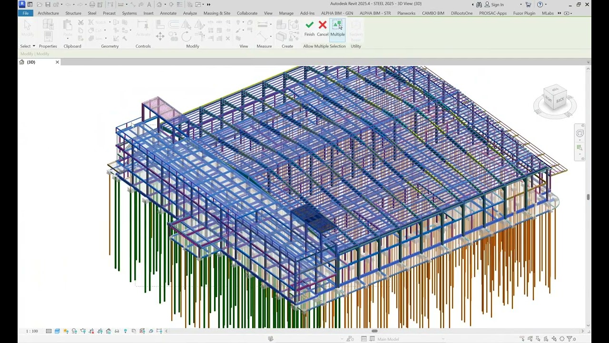This screenshot has height=343, width=609.
Task: Click the Move tool in Modify panel
Action: pos(160,36)
